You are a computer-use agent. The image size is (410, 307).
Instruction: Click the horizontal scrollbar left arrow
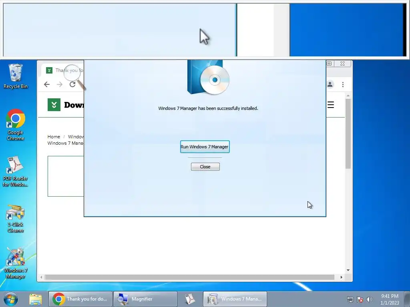point(41,277)
